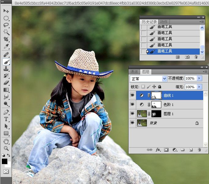The image size is (209, 184).
Task: Hide the 色阶 1 layer
Action: tap(132, 104)
